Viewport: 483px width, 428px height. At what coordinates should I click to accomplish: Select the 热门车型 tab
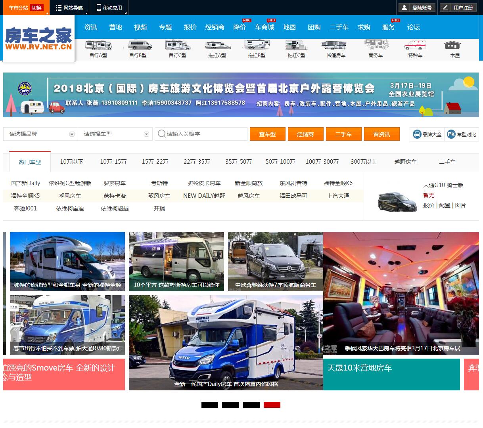(30, 162)
